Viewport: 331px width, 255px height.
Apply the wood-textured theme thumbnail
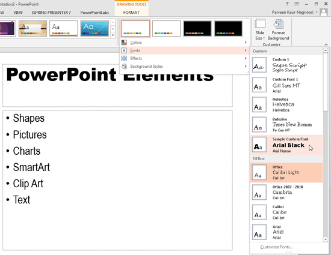coord(32,28)
